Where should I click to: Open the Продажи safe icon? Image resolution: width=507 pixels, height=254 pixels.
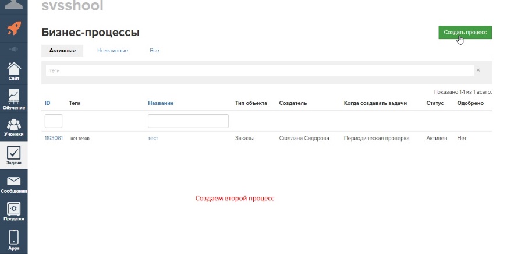pyautogui.click(x=14, y=211)
